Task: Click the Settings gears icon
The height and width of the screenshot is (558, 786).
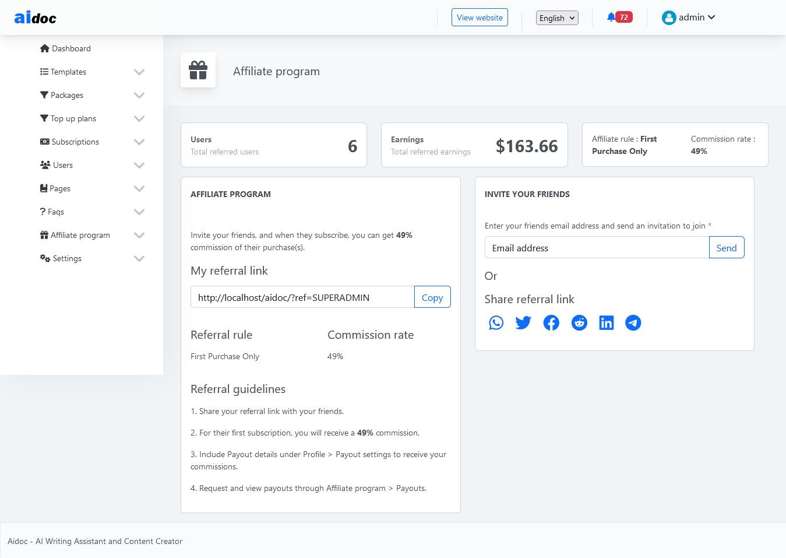Action: (45, 258)
